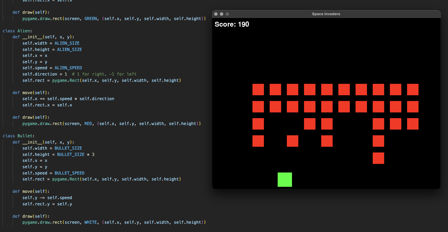The height and width of the screenshot is (232, 448).
Task: Click the 'self.height = ALIEN_SIZE' code line
Action: pos(52,49)
